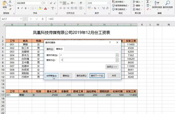Expand the 替换为 history dropdown
Viewport: 175px width, 114px height.
pyautogui.click(x=117, y=60)
